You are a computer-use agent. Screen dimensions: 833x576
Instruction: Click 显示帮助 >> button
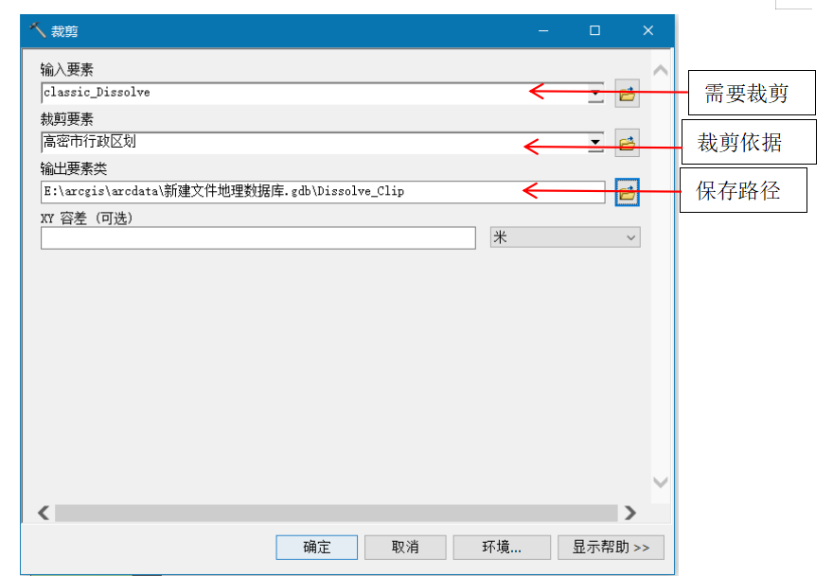pos(611,548)
